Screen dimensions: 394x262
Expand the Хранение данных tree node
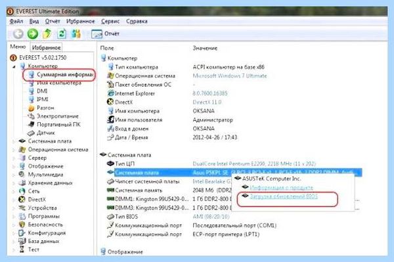[14, 183]
